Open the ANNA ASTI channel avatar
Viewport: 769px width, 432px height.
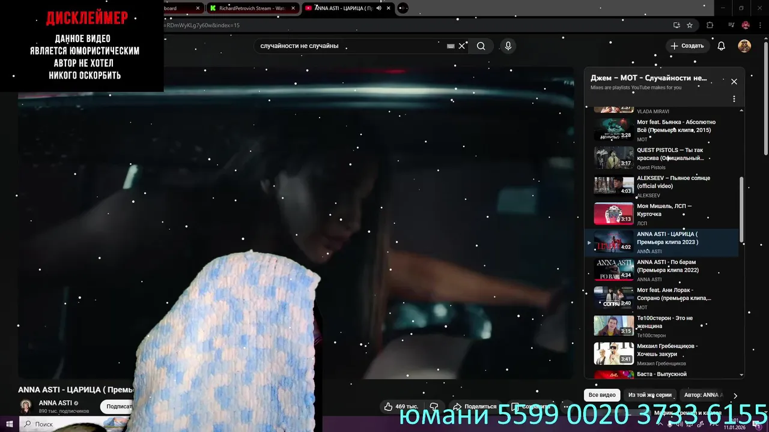[x=26, y=406]
